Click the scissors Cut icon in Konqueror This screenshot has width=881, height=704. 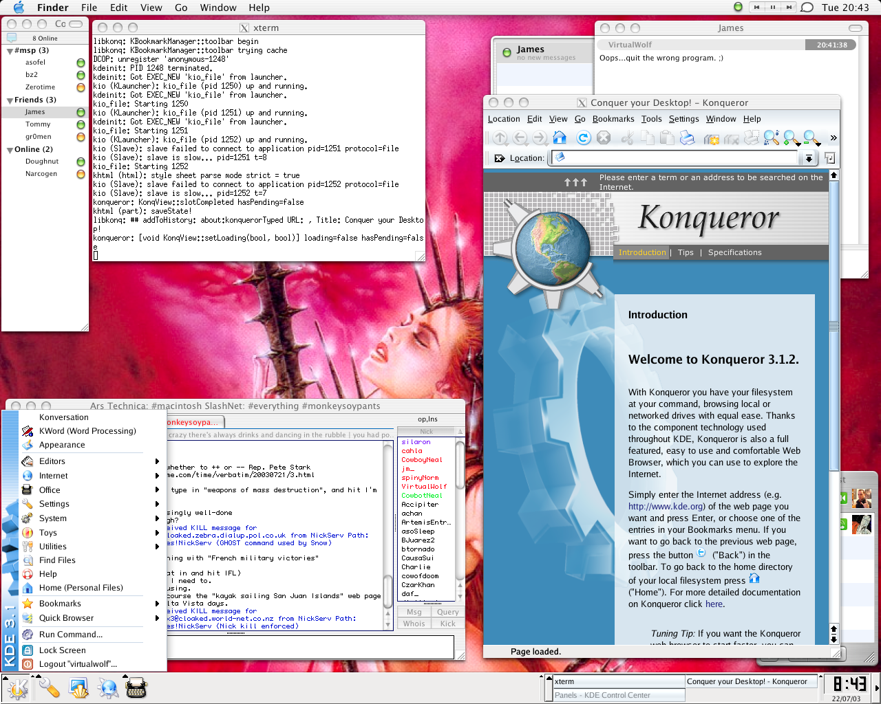627,137
